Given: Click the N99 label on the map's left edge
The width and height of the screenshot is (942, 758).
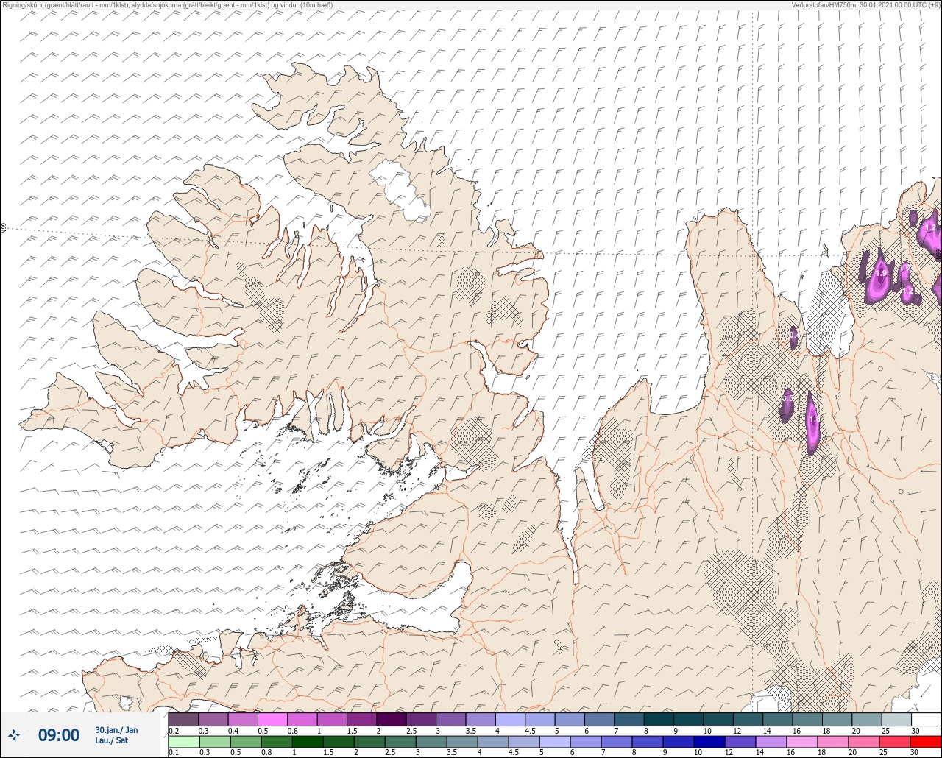Looking at the screenshot, I should pyautogui.click(x=4, y=229).
